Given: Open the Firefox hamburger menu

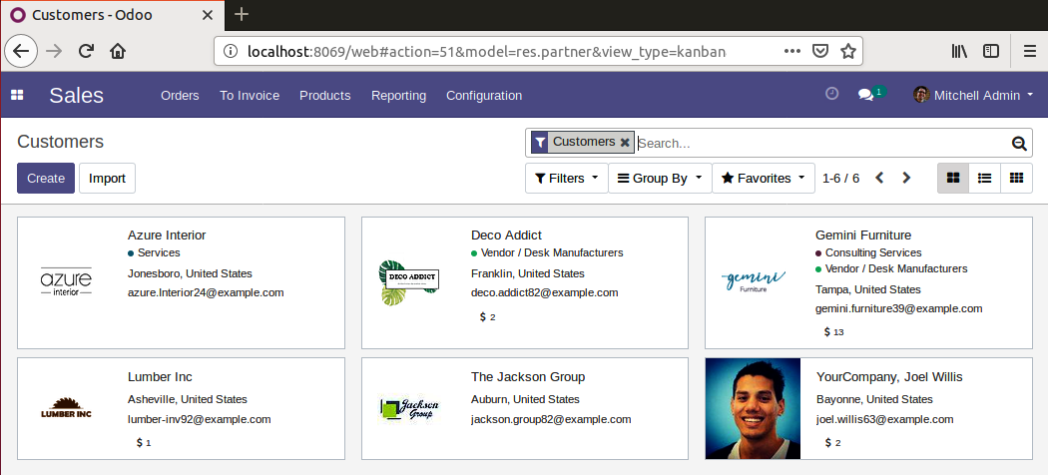Looking at the screenshot, I should [x=1030, y=51].
